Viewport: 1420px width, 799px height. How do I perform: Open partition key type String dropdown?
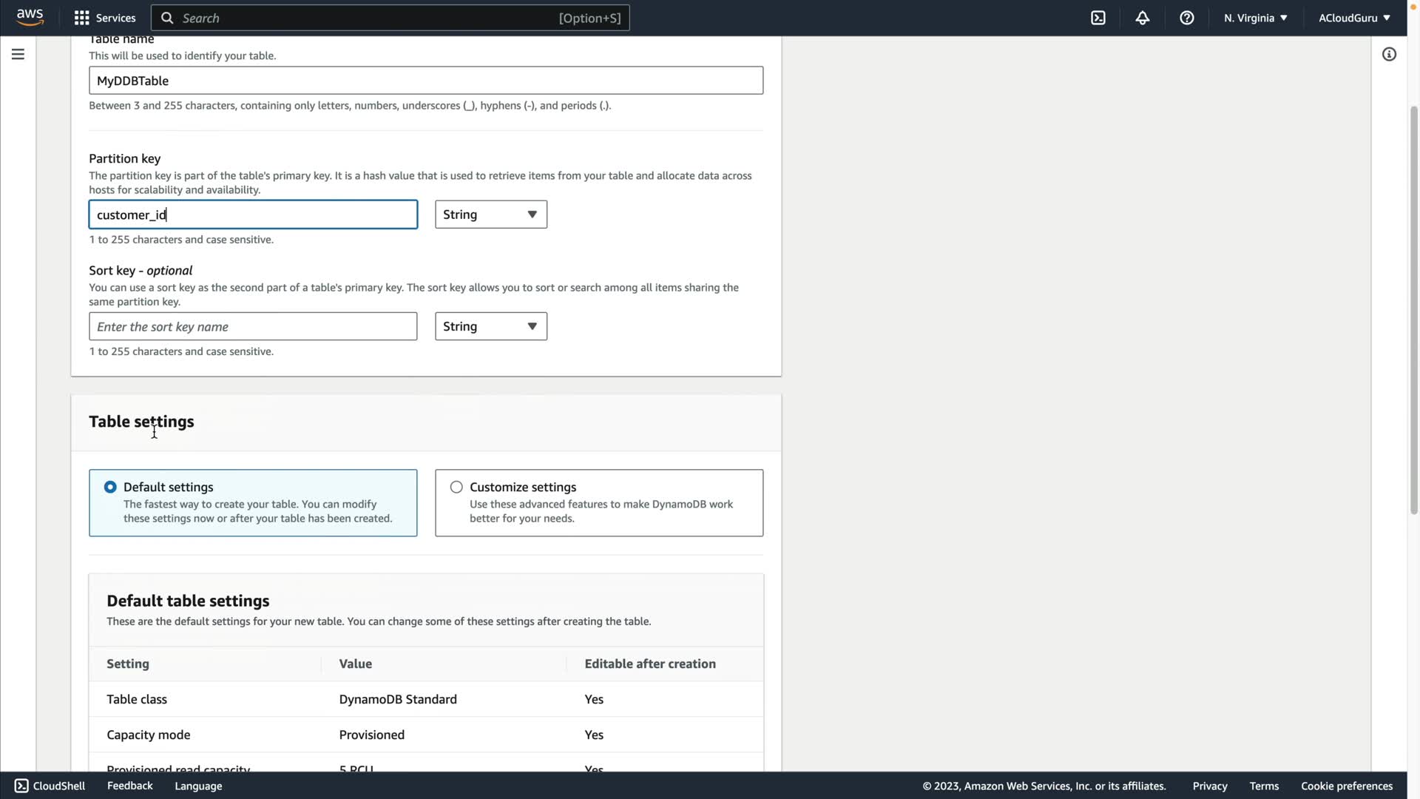point(490,215)
